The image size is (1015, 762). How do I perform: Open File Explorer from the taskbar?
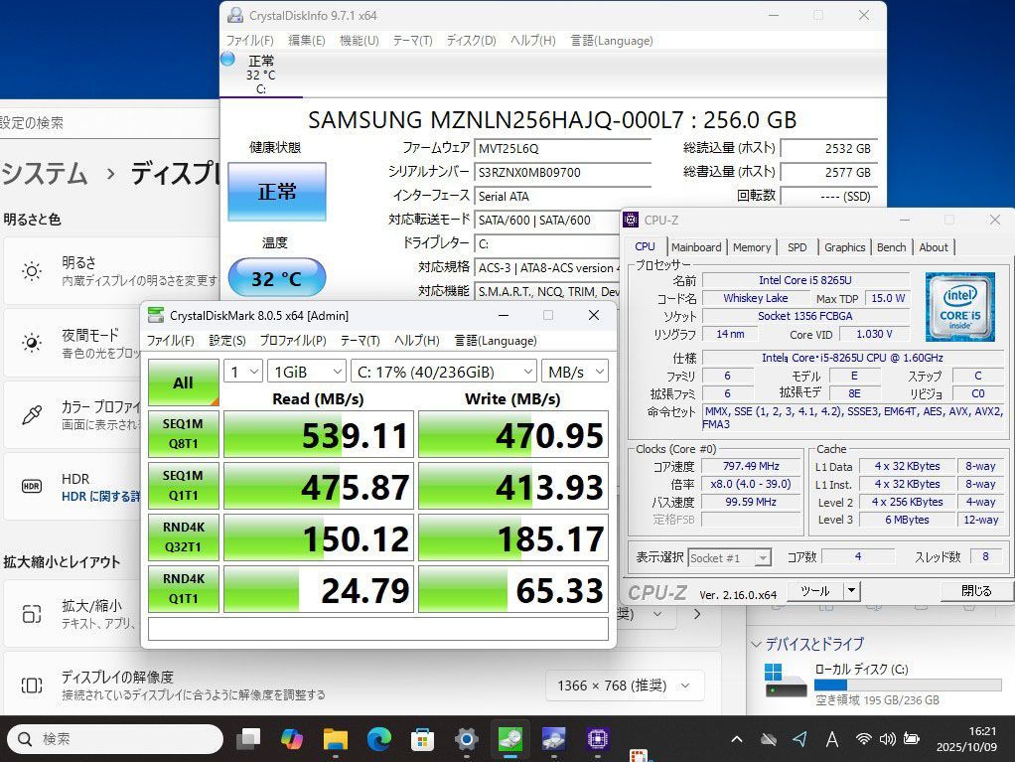[336, 739]
